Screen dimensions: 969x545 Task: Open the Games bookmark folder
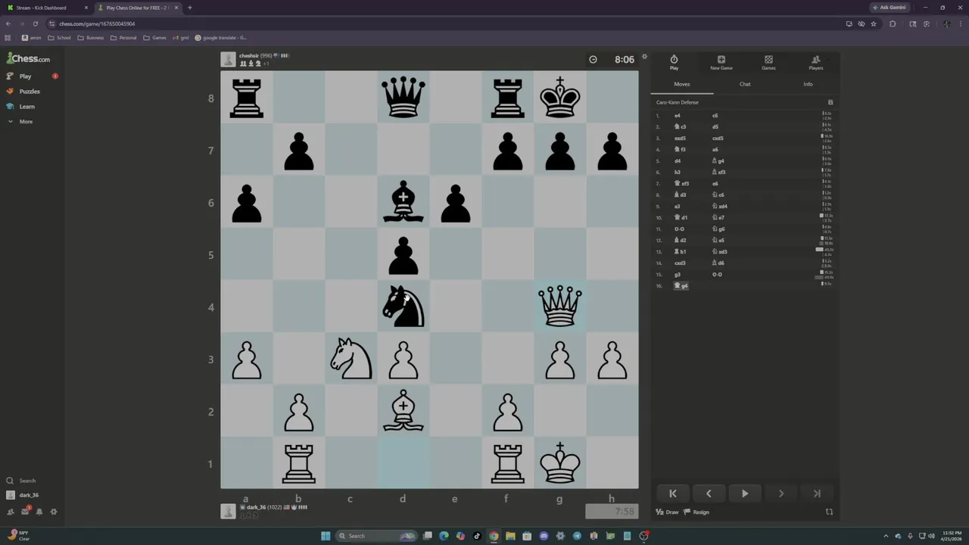pyautogui.click(x=155, y=38)
